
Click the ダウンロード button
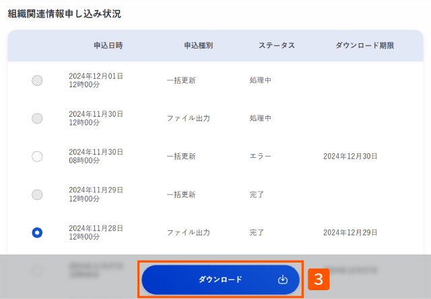coord(220,279)
